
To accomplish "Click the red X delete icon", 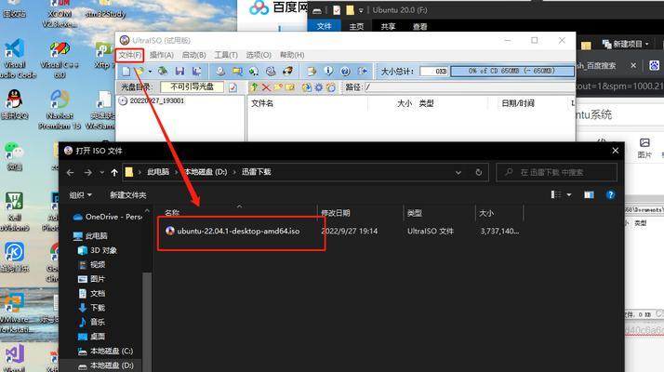I will point(266,87).
